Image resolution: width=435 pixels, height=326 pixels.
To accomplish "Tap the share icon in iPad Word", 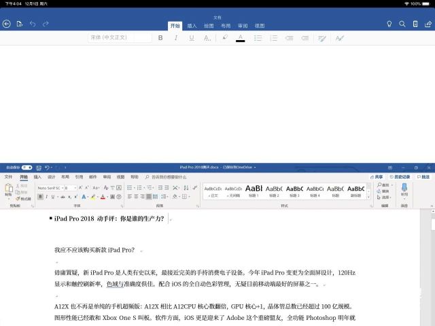I will point(428,24).
